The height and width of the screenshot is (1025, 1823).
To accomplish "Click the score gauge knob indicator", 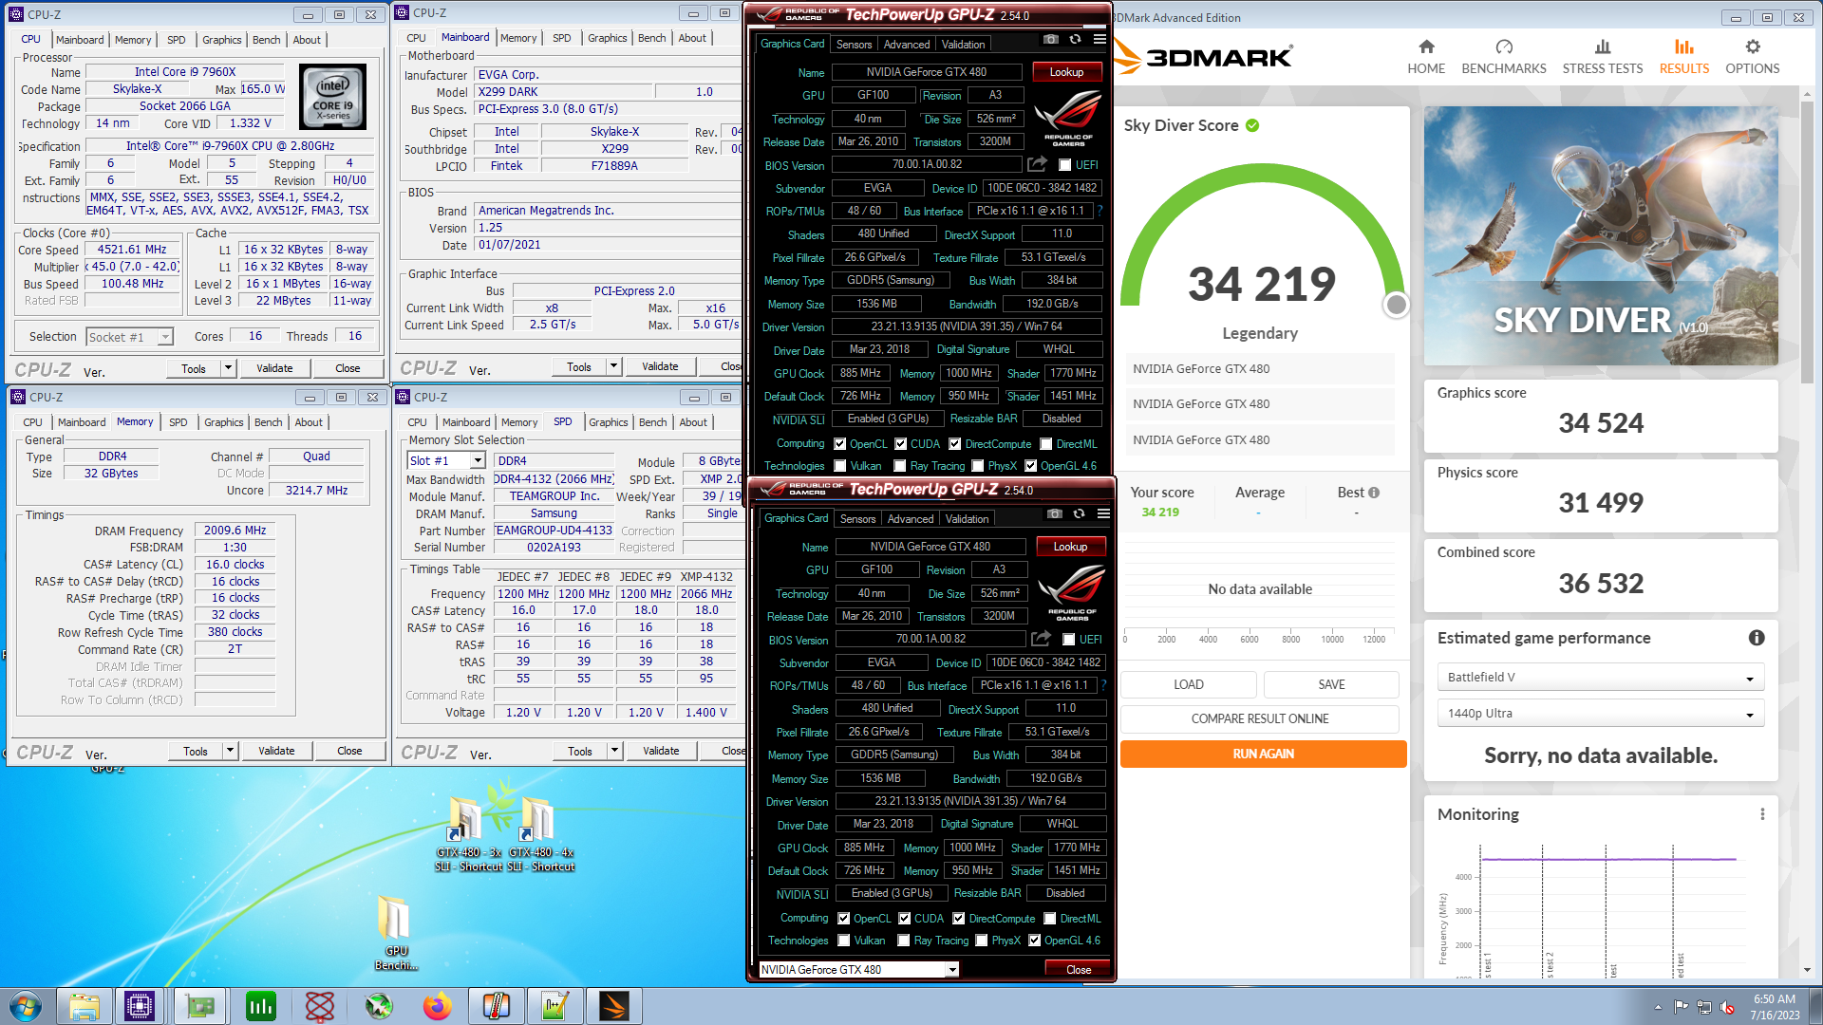I will (x=1396, y=305).
